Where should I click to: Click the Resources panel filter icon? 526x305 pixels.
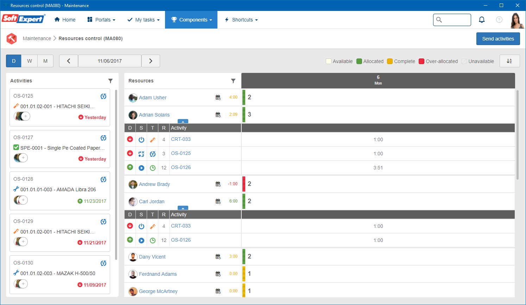coord(233,81)
